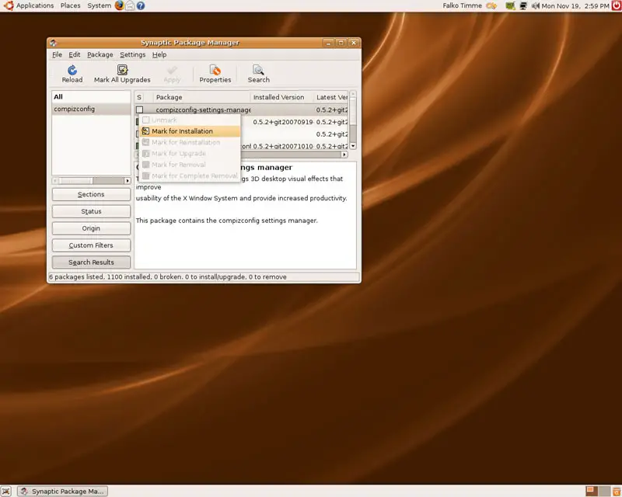Open the Help menu
Screen dimensions: 622x497
[159, 54]
